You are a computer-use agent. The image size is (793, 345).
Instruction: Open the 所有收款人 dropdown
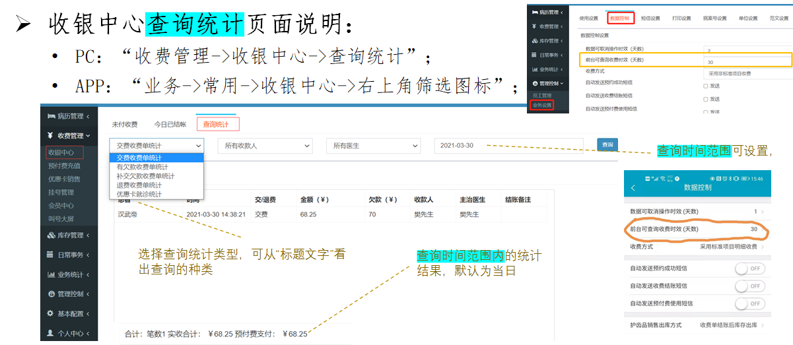click(x=265, y=145)
